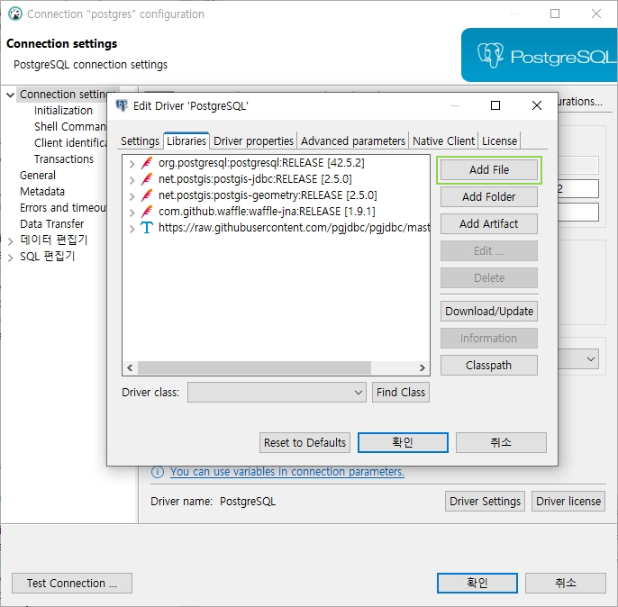Click Driver Settings button
The image size is (618, 607).
coord(485,501)
